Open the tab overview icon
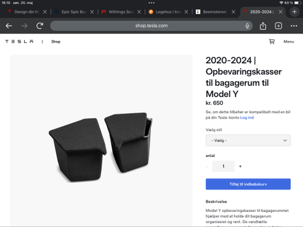This screenshot has width=303, height=227. point(278,26)
